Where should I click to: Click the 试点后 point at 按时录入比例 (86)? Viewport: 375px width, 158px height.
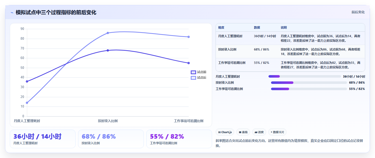click(x=108, y=33)
